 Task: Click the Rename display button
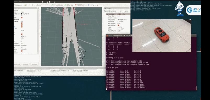[34, 64]
